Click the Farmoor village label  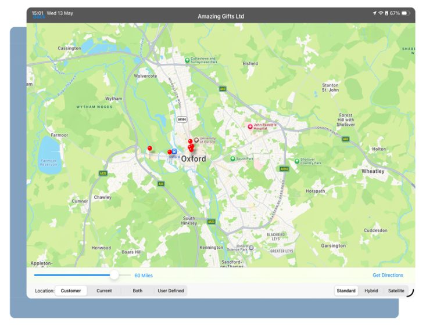pos(59,135)
